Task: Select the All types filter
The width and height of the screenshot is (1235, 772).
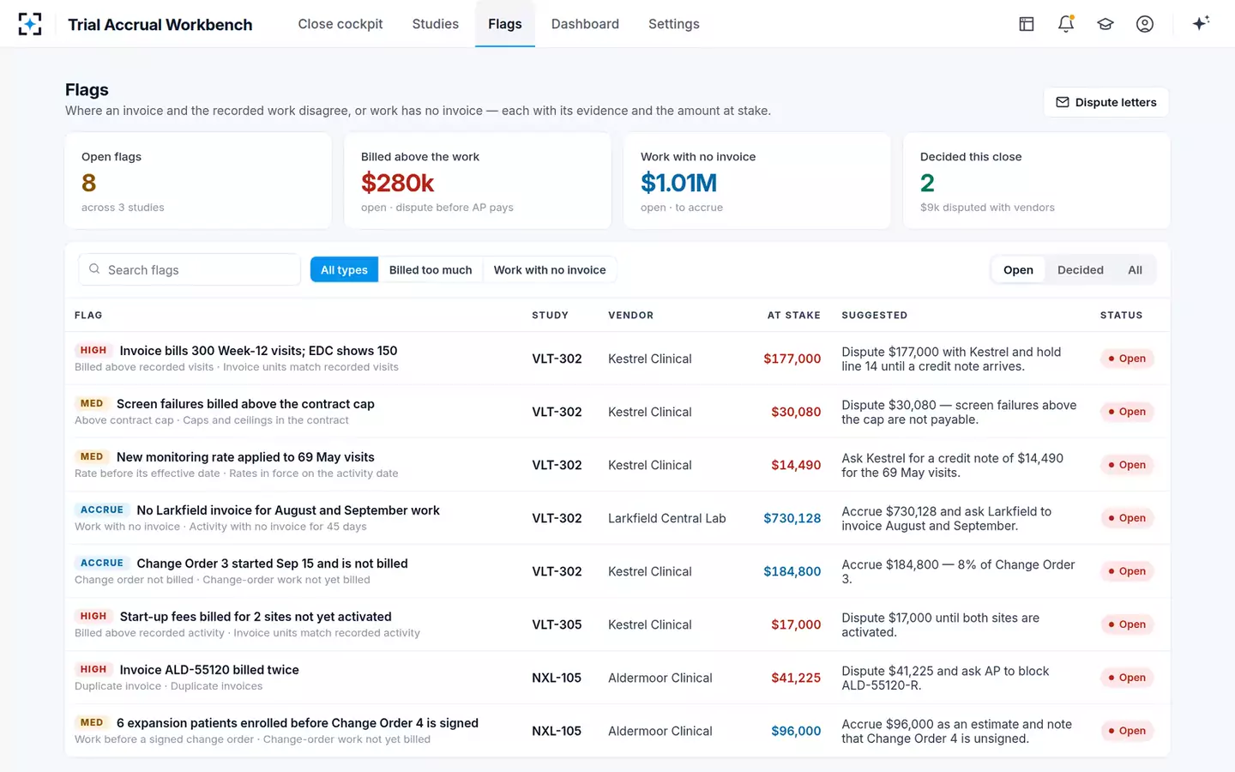Action: (x=344, y=269)
